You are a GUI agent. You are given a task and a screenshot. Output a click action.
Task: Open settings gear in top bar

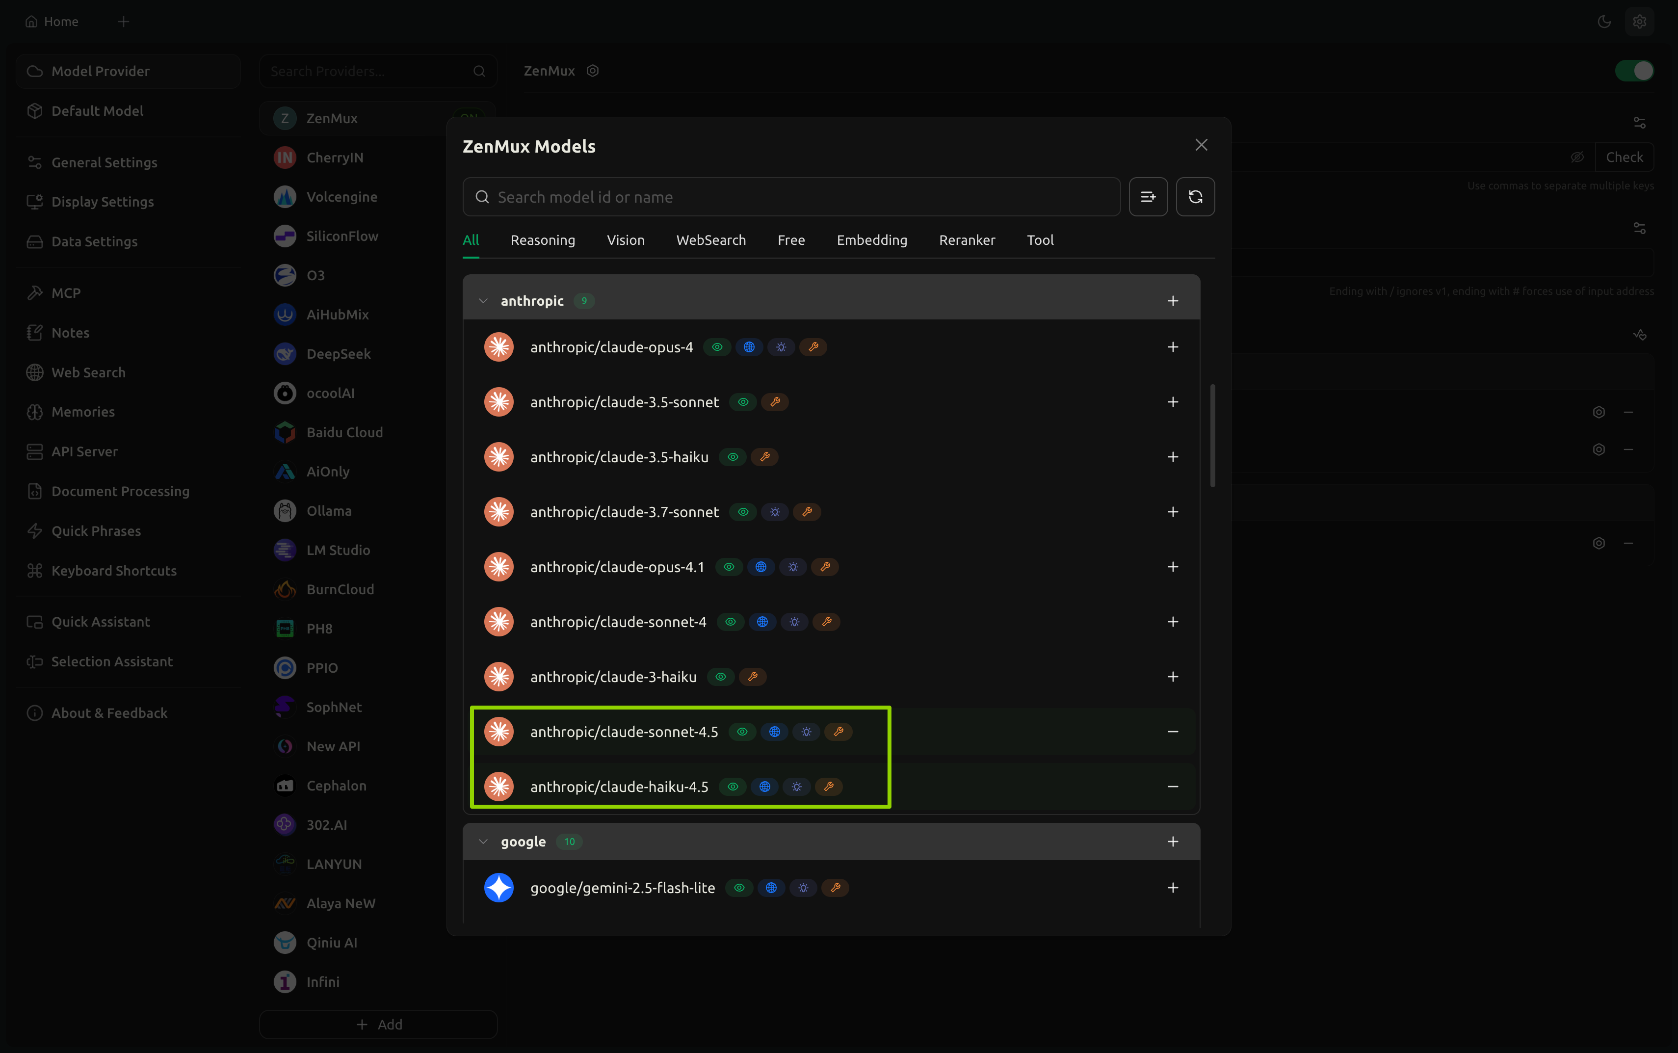[x=1639, y=22]
